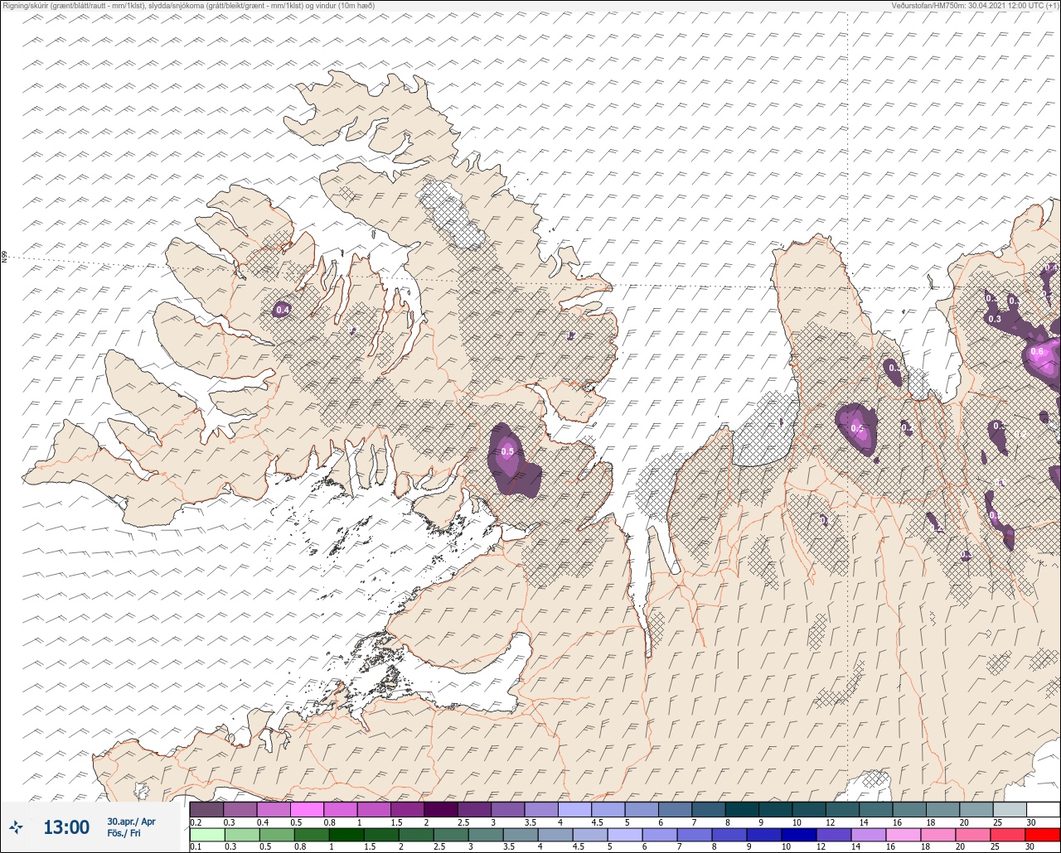Click the 'Fös./ Fri' weekday text
1061x853 pixels.
point(124,833)
